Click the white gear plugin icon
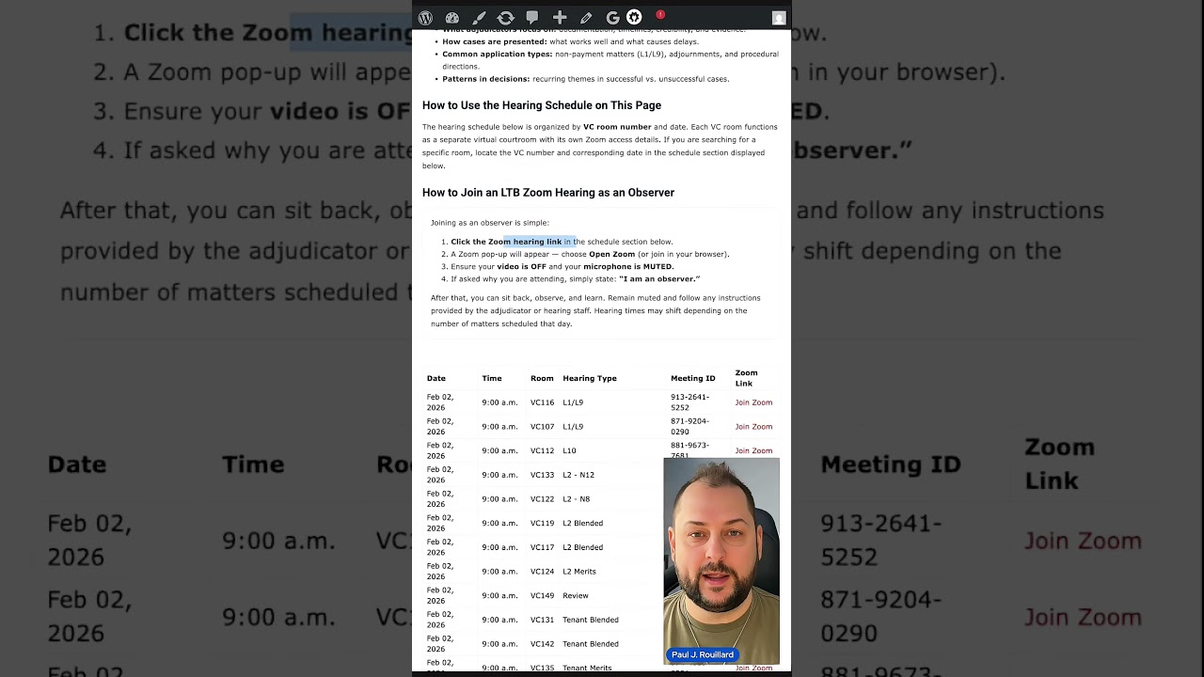 (x=634, y=17)
